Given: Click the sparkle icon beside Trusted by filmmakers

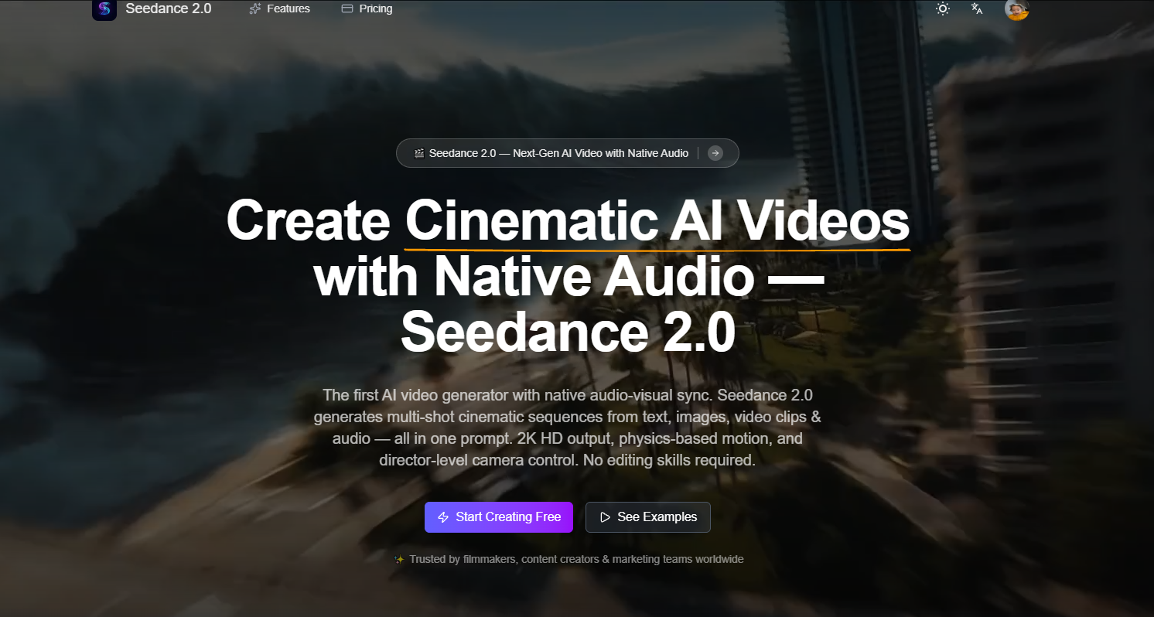Looking at the screenshot, I should [x=399, y=560].
